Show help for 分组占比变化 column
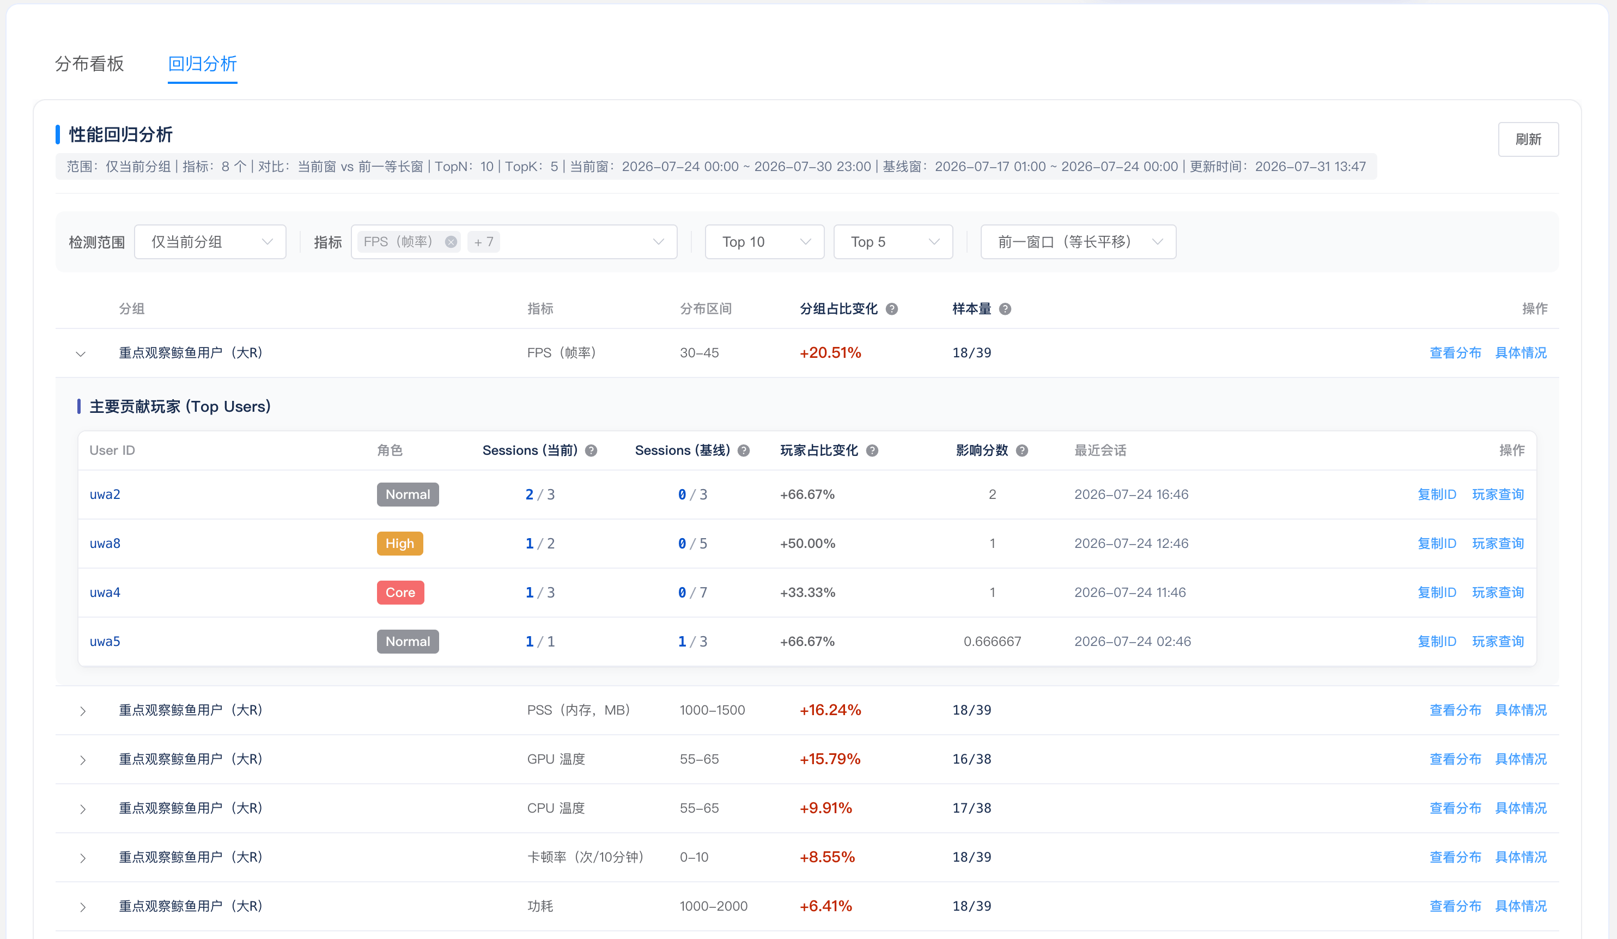 (892, 309)
